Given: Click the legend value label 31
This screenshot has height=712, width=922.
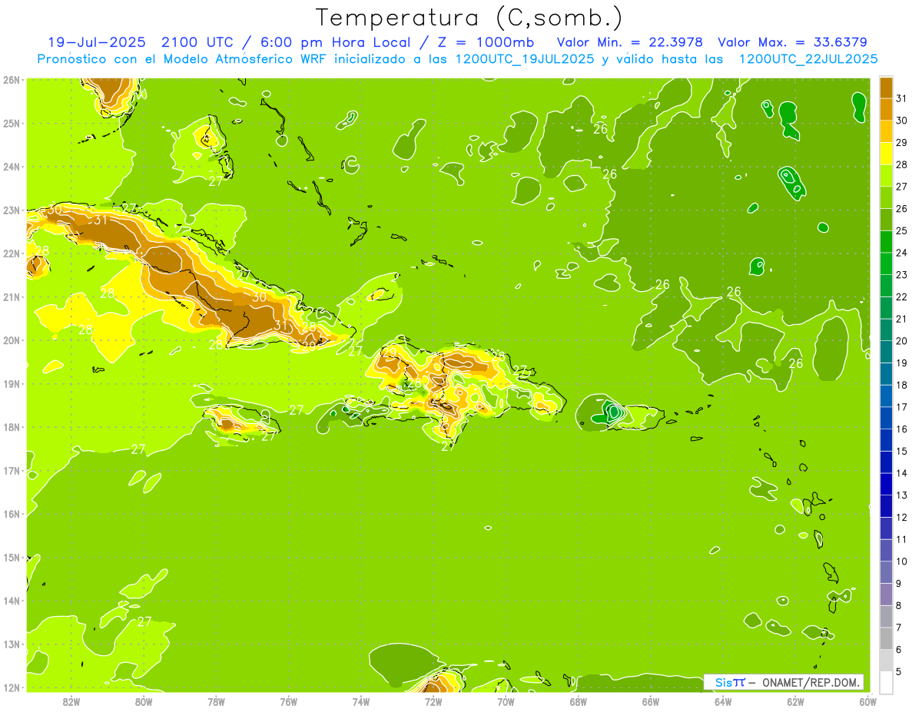Looking at the screenshot, I should click(x=902, y=98).
